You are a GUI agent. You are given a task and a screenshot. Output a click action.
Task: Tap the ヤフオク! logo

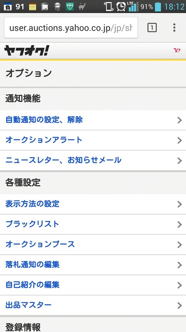pyautogui.click(x=27, y=51)
